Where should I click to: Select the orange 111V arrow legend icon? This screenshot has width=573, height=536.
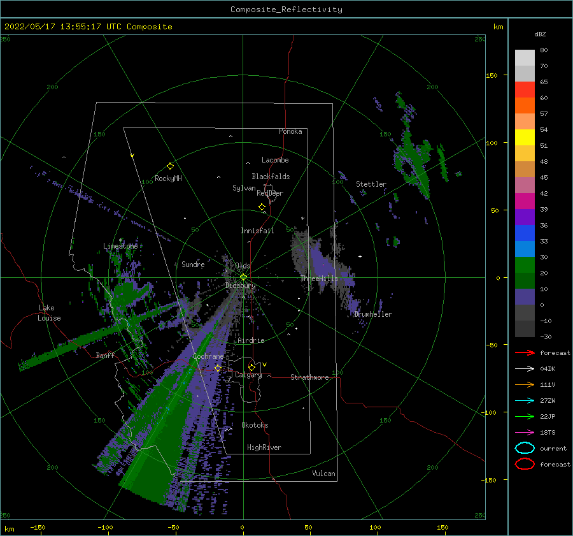pyautogui.click(x=525, y=384)
